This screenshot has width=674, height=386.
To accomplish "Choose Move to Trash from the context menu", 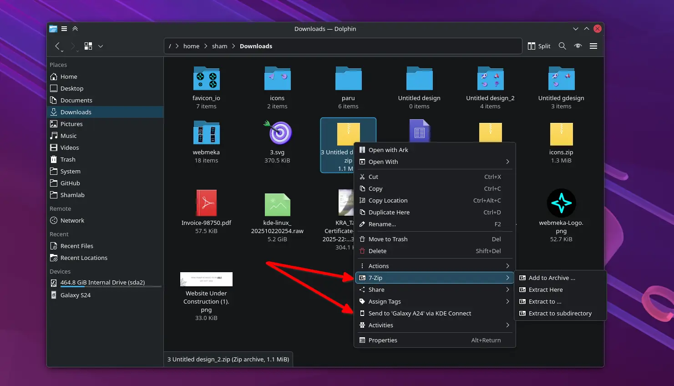I will point(388,239).
